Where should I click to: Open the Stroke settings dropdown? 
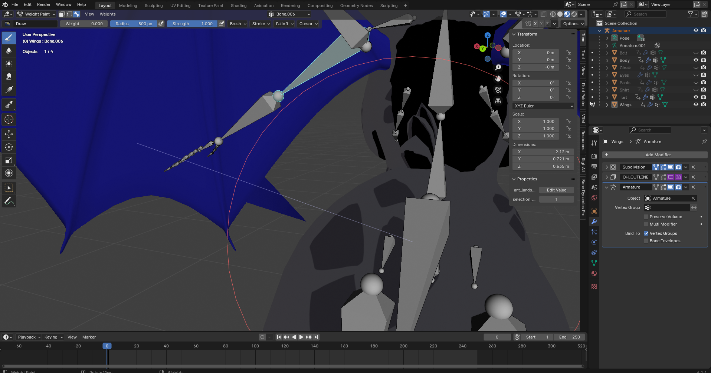click(x=261, y=24)
